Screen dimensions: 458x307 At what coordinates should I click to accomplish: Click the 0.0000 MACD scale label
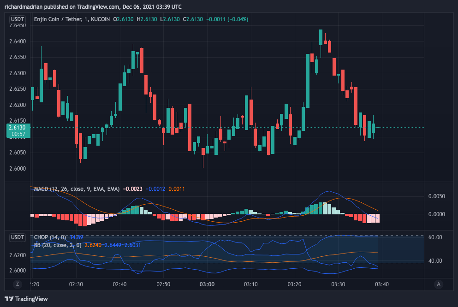[x=437, y=214]
